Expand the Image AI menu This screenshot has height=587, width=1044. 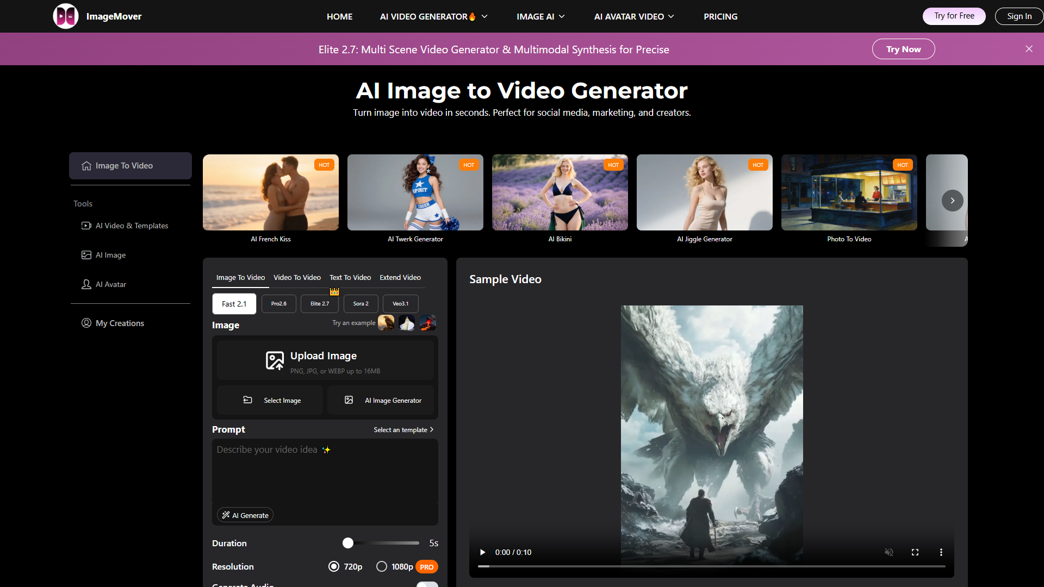(540, 16)
